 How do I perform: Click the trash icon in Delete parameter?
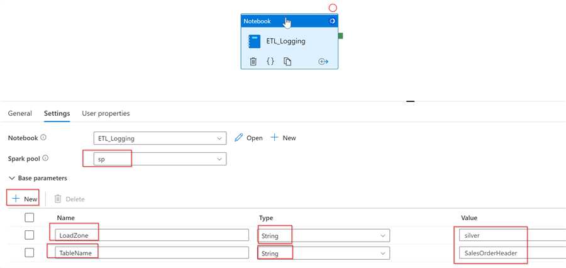tap(58, 199)
